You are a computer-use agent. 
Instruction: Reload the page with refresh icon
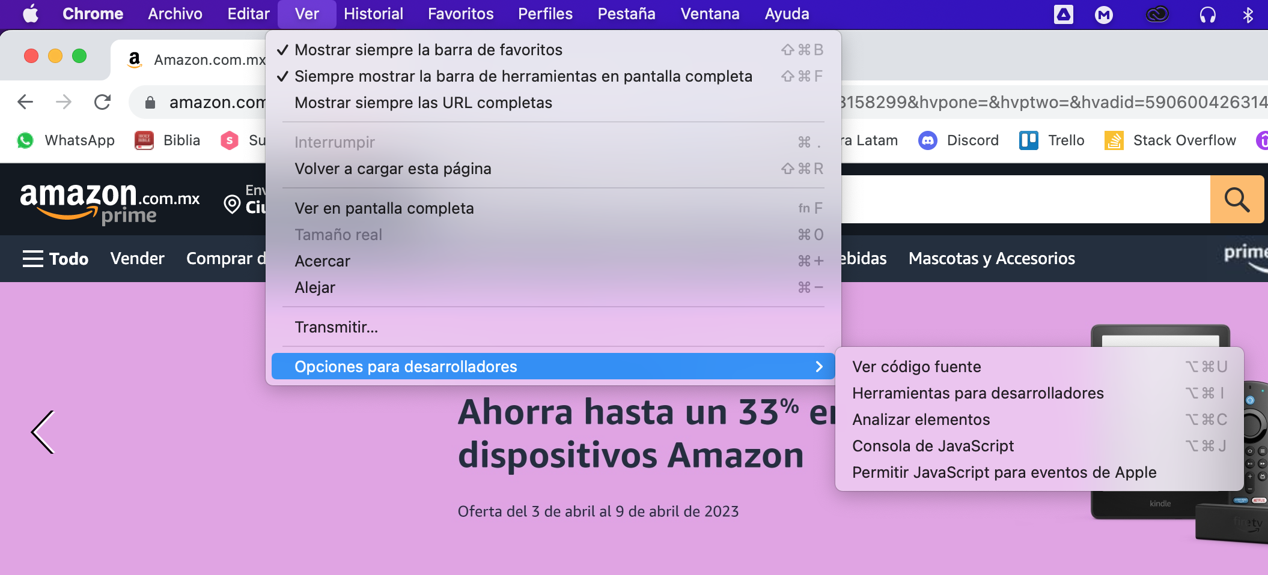(103, 102)
